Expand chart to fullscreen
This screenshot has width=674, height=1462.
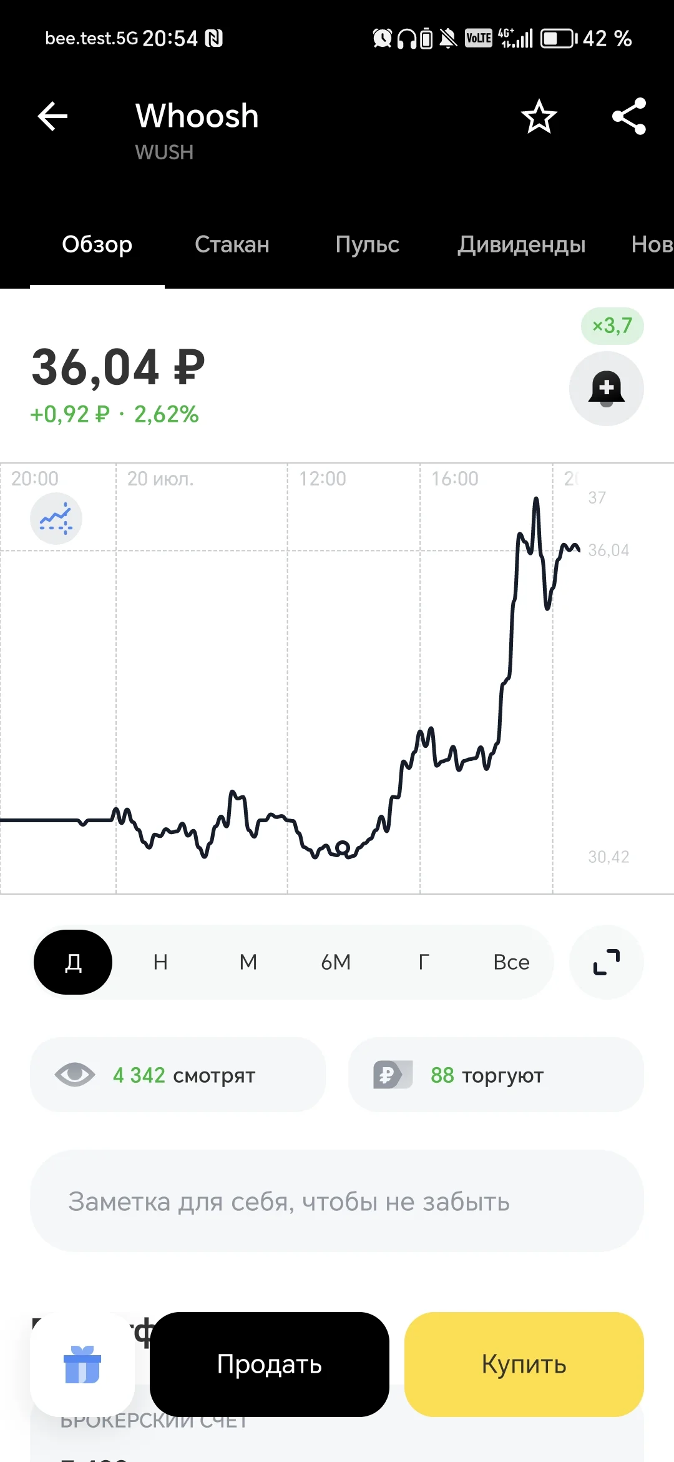point(606,962)
